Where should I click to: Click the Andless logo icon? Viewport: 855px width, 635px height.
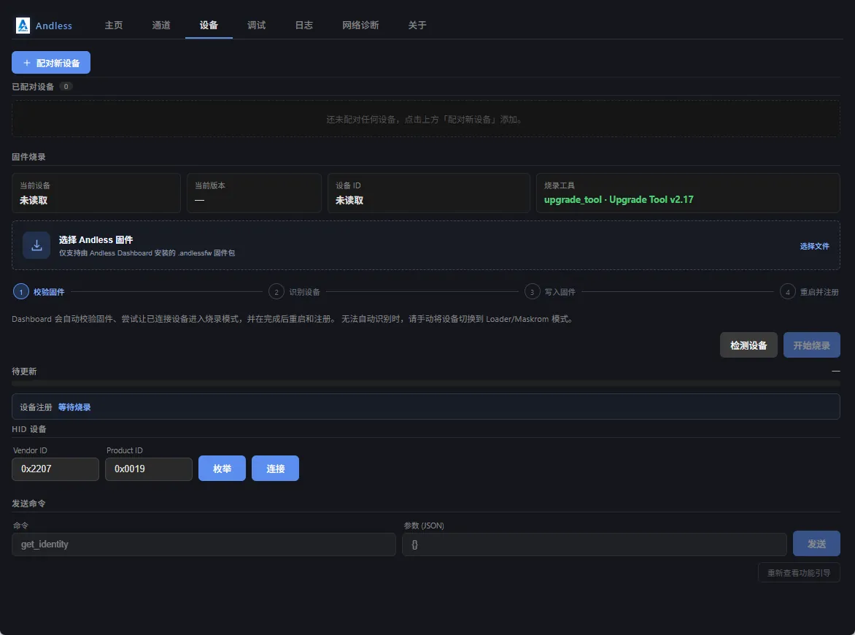click(x=23, y=25)
